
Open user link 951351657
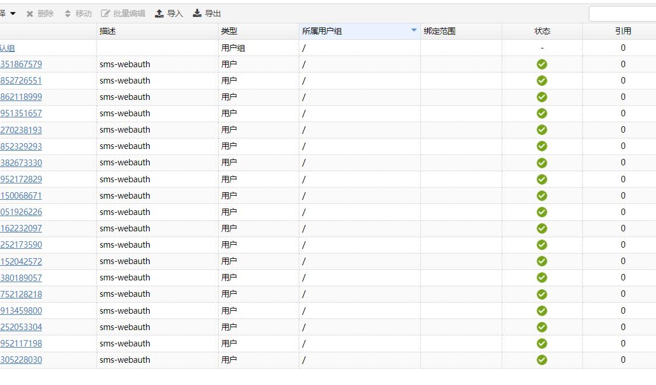tap(21, 113)
